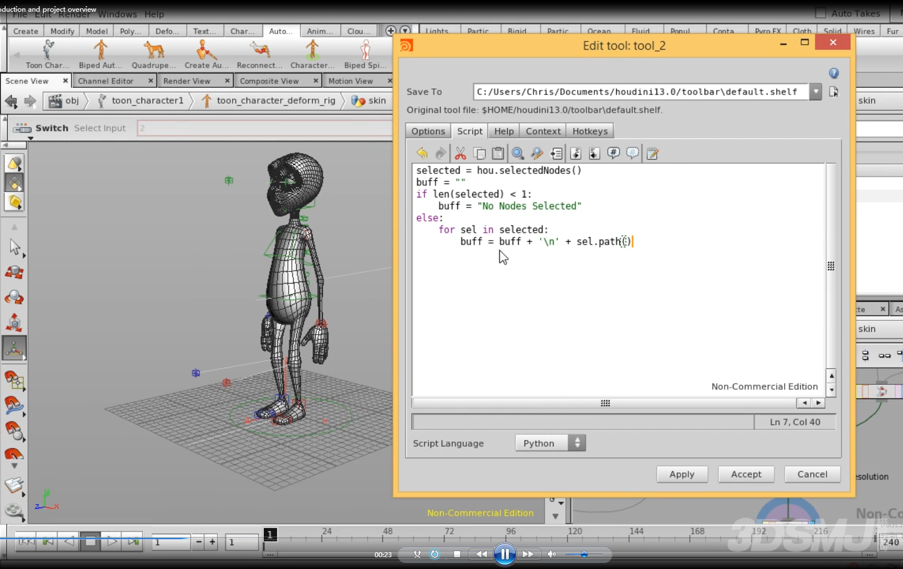This screenshot has width=903, height=569.
Task: Click the plus new shelf tab button
Action: (x=391, y=31)
